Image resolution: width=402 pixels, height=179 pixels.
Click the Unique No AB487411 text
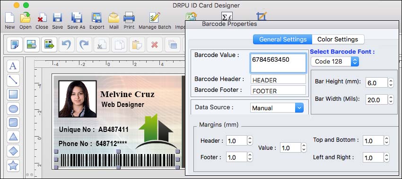coord(94,130)
